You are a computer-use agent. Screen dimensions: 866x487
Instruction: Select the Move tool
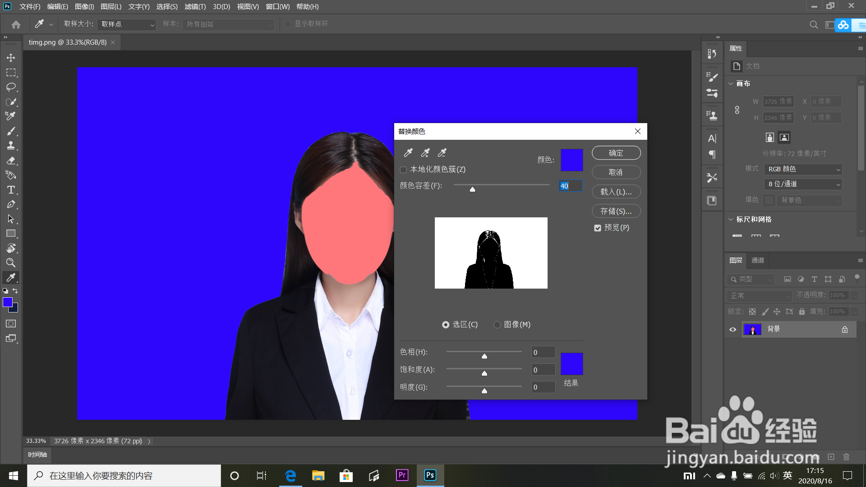11,58
